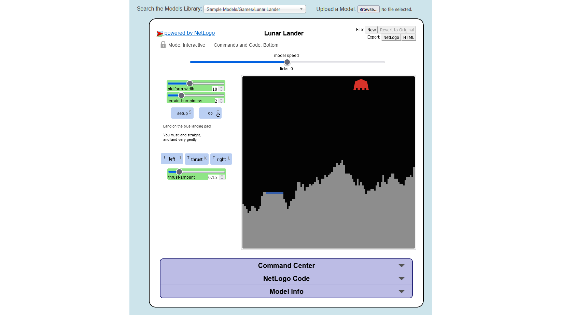Click Revert to Original button

click(x=397, y=30)
